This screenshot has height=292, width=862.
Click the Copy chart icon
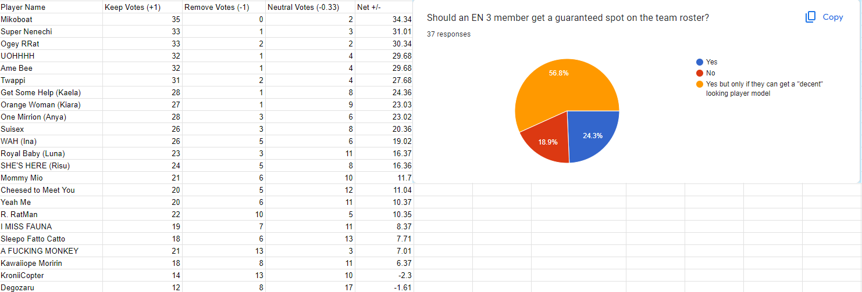(x=811, y=17)
